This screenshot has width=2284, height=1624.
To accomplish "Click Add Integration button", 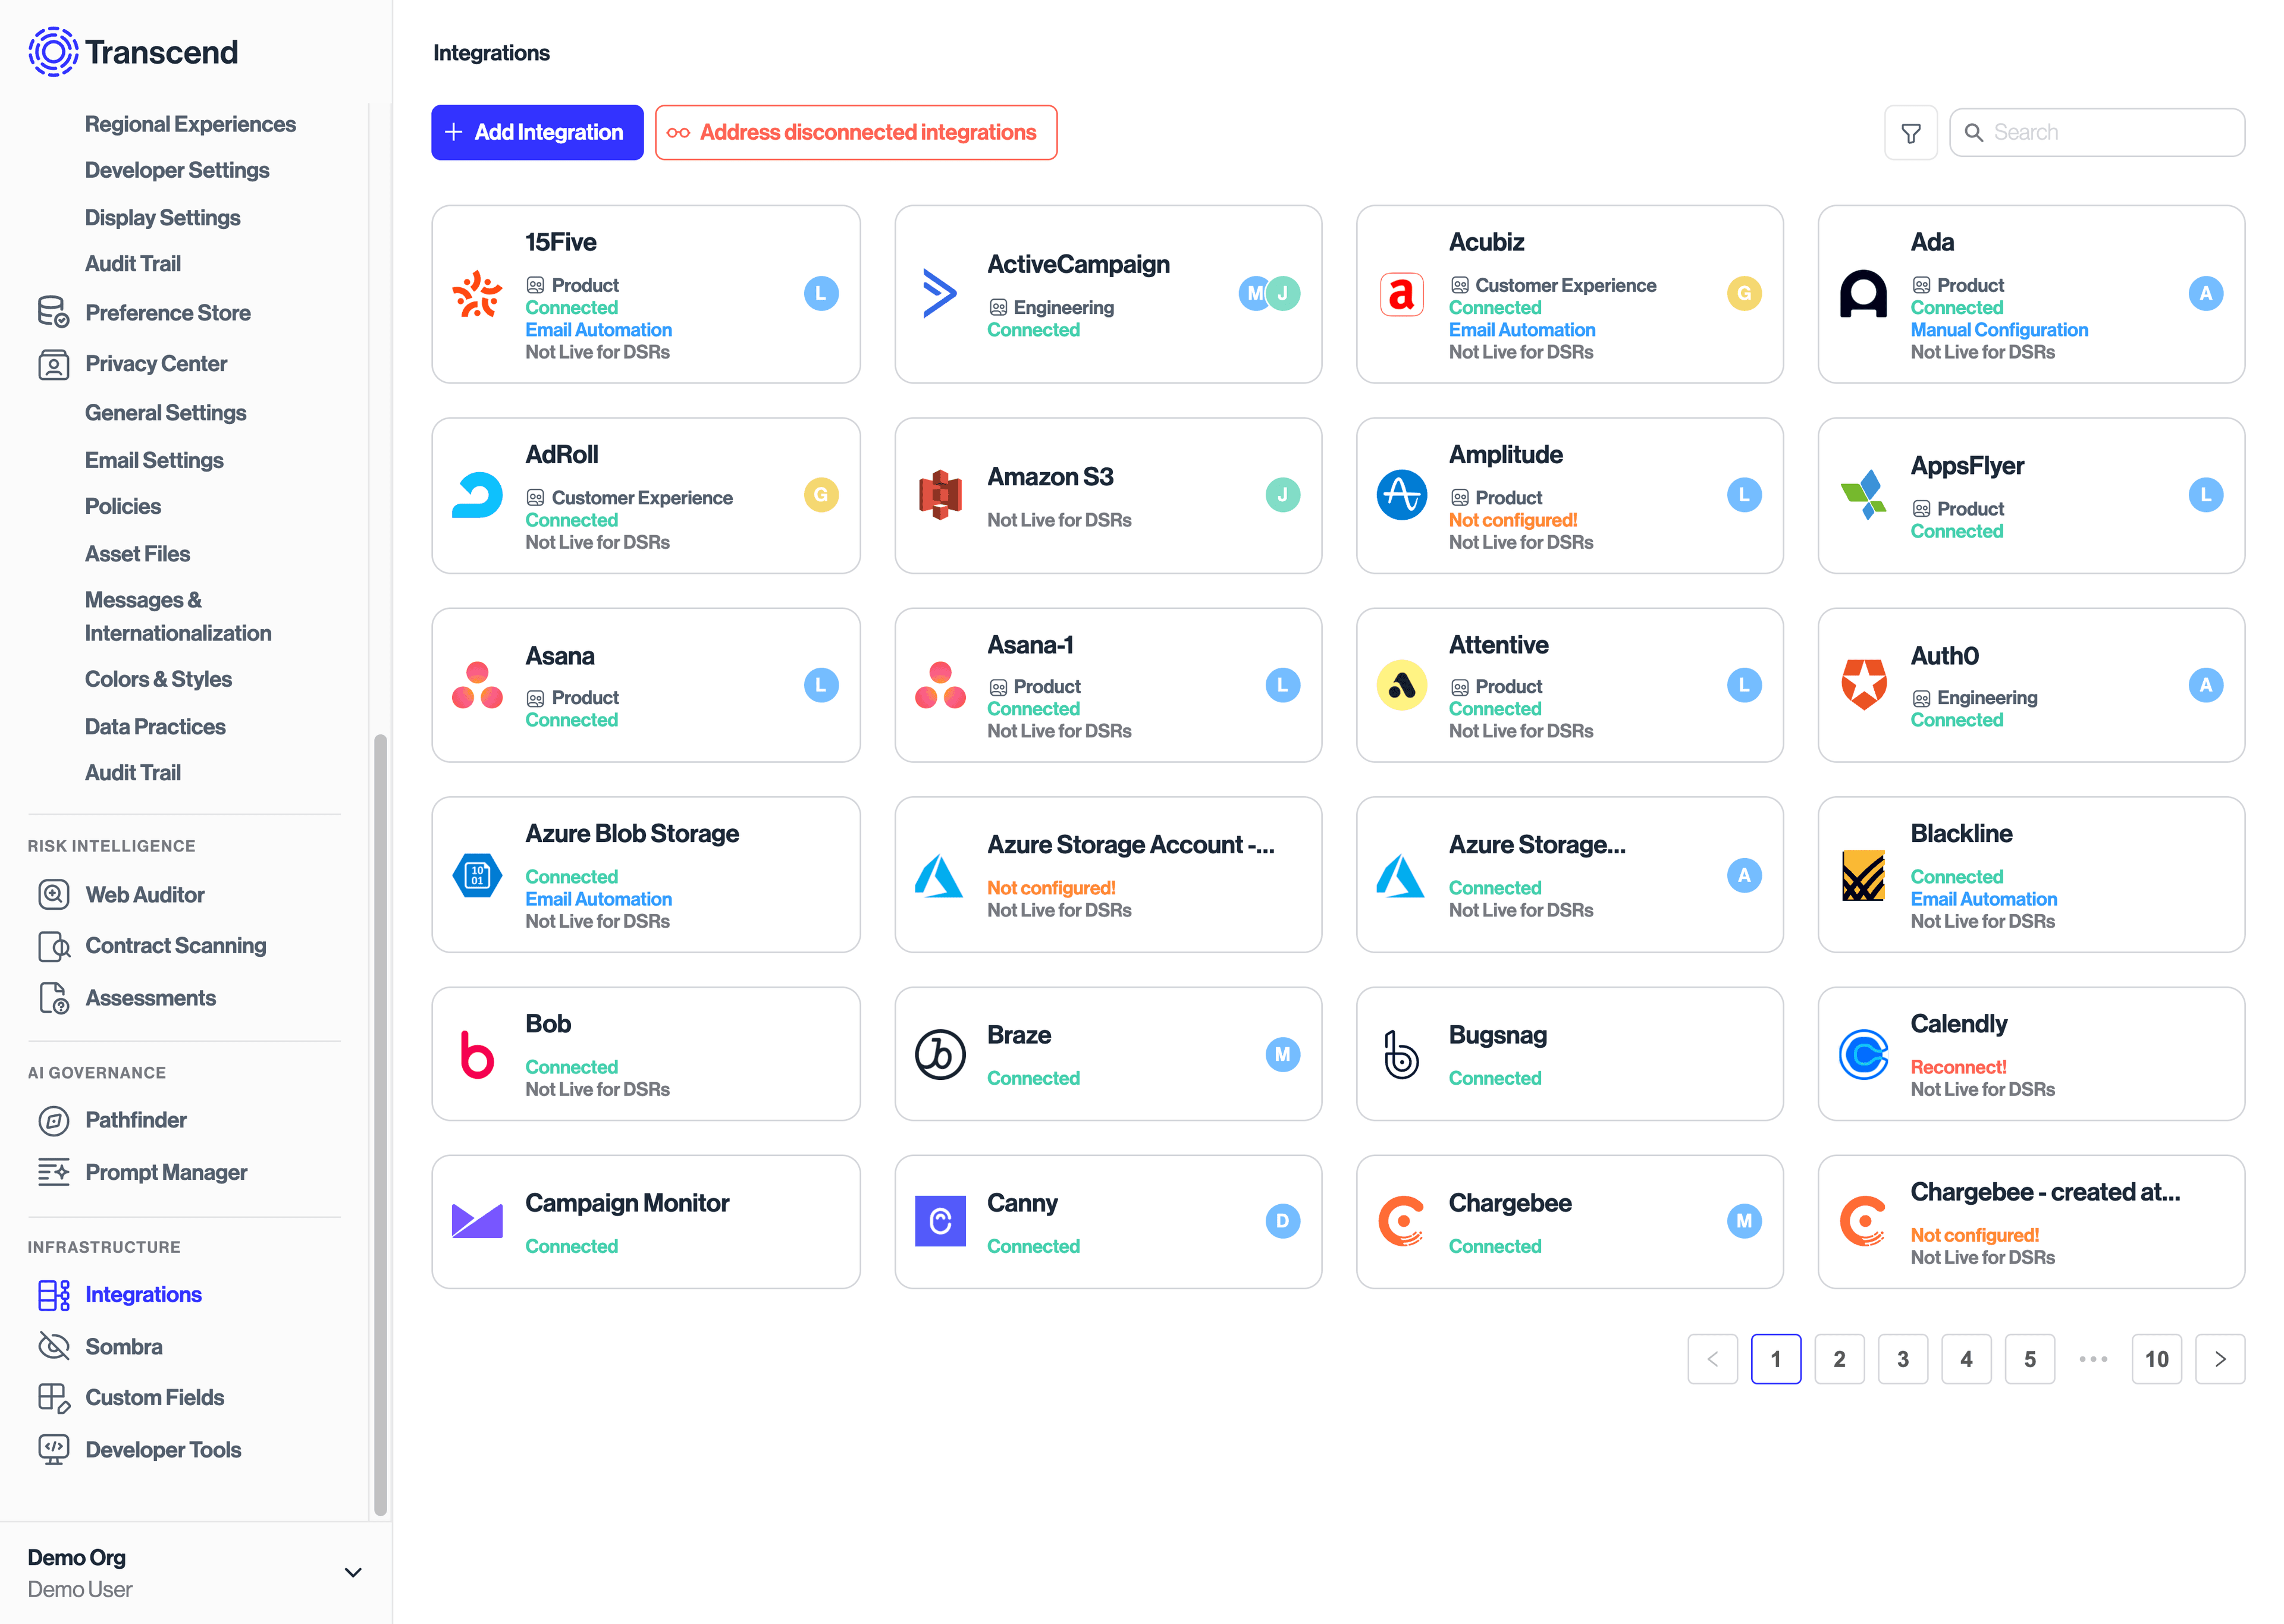I will (537, 132).
